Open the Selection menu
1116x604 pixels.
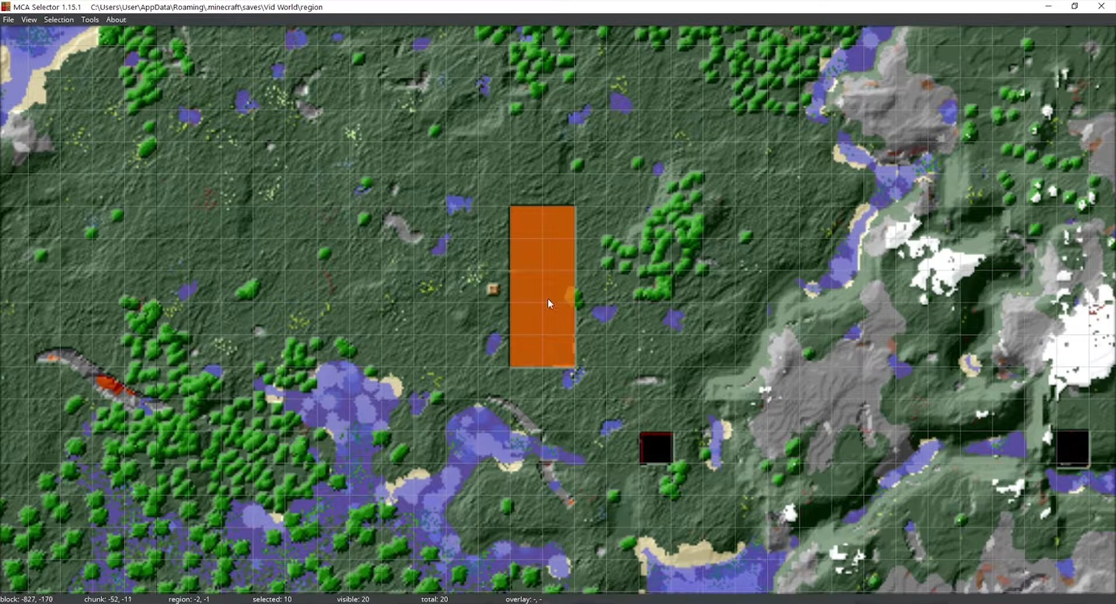tap(59, 20)
